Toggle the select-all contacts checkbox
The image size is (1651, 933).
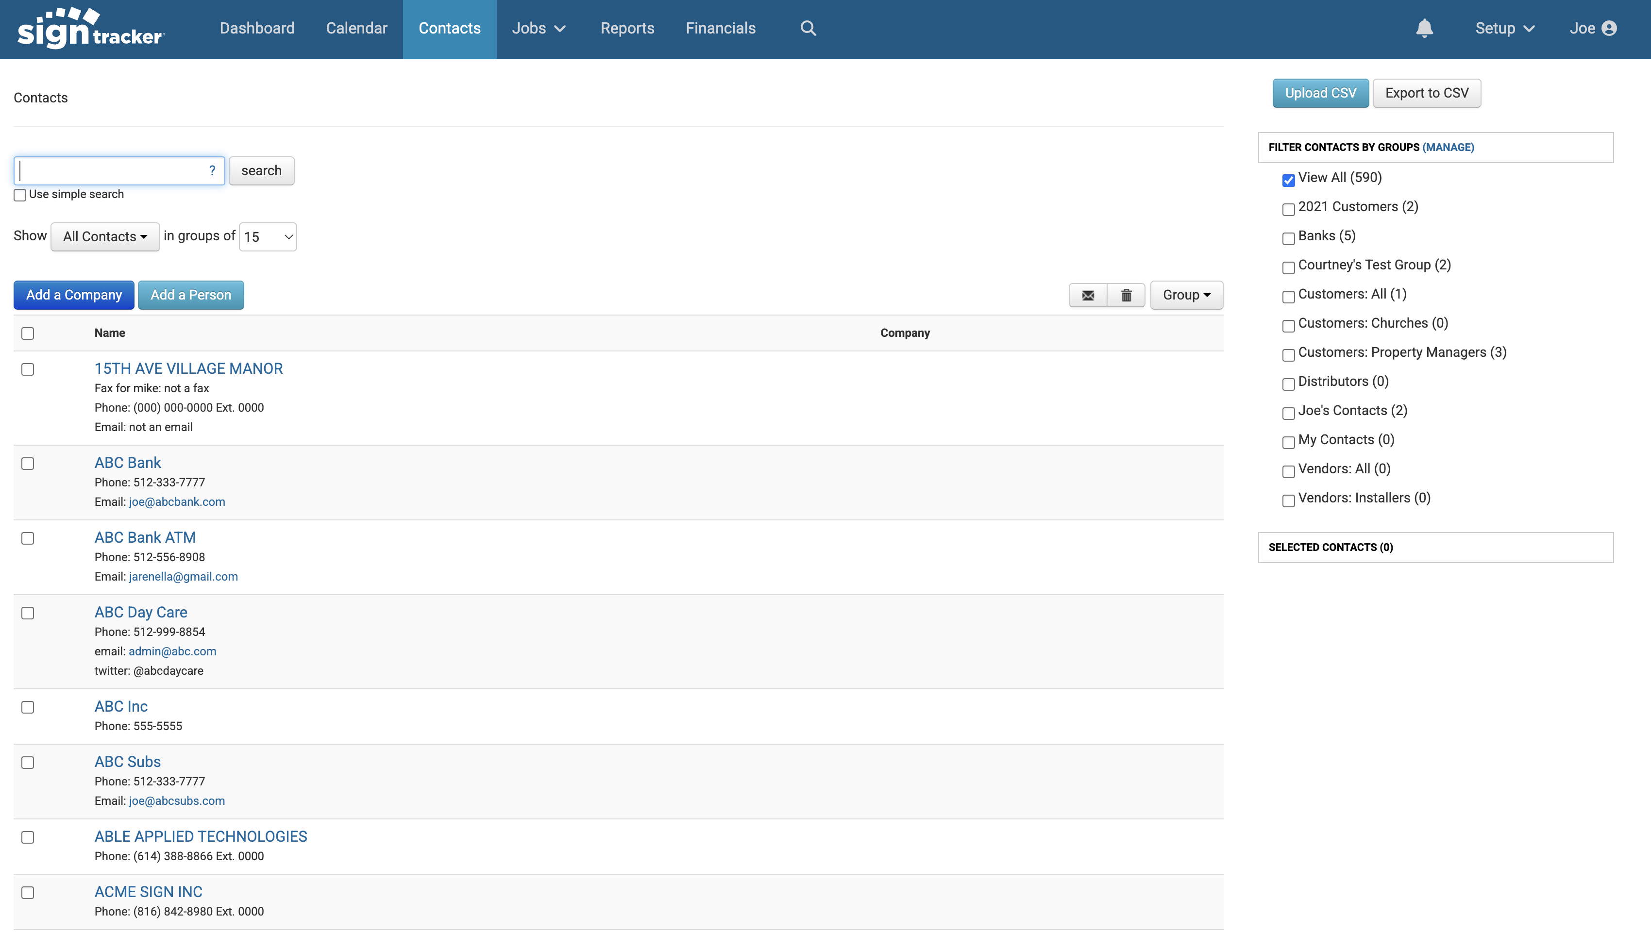(x=28, y=333)
